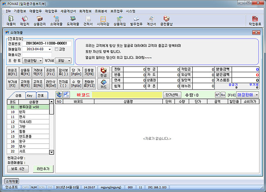Open the 조회분석 menu
Viewport: 266px width, 192px height.
[101, 11]
